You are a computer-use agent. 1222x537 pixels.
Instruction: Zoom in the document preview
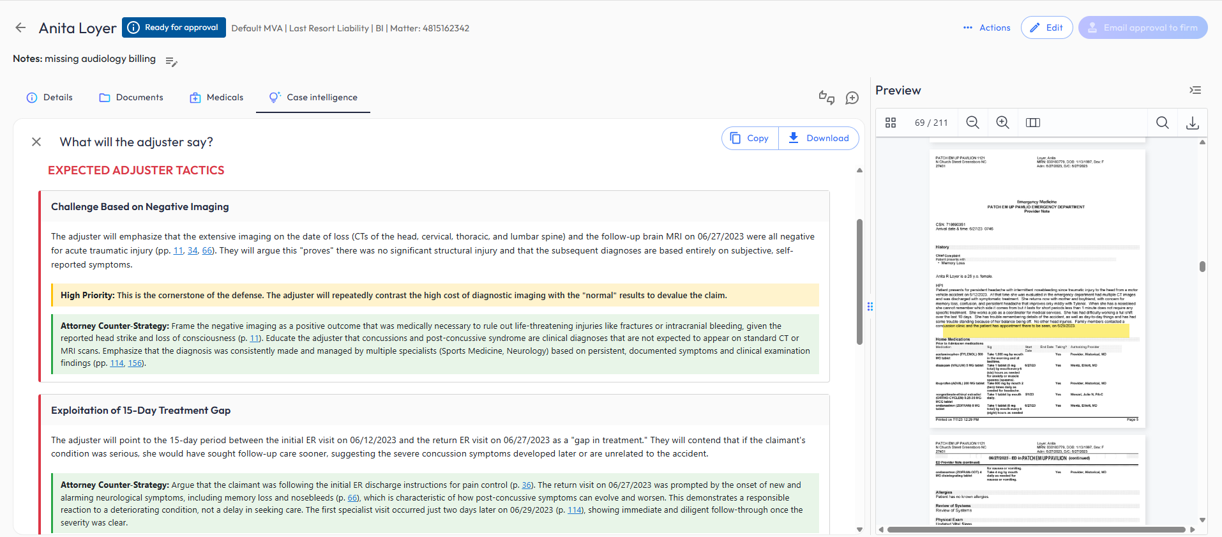click(1002, 123)
